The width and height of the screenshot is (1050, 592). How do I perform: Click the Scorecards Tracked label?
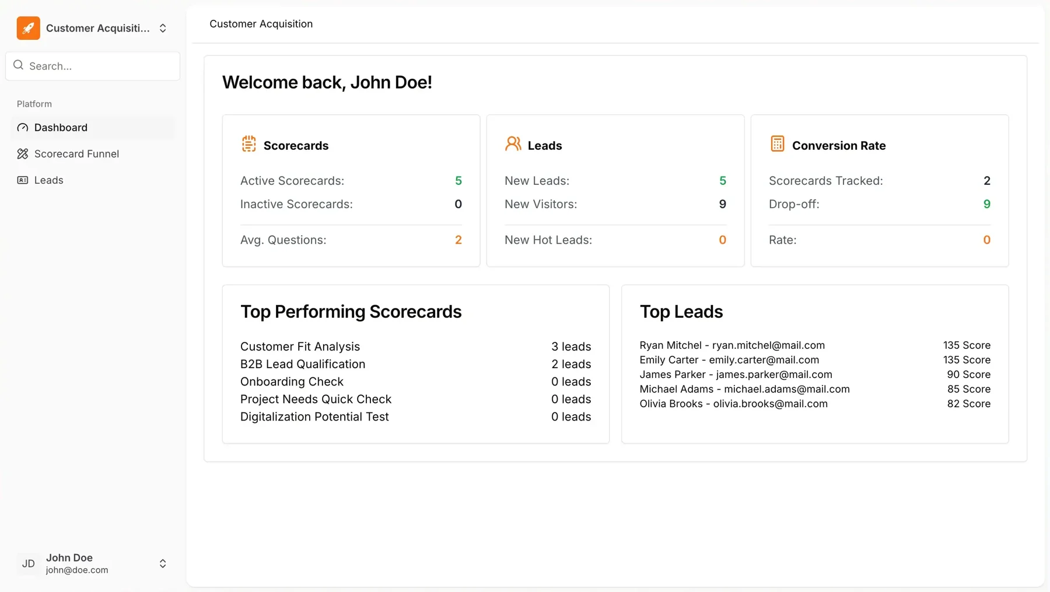point(826,181)
